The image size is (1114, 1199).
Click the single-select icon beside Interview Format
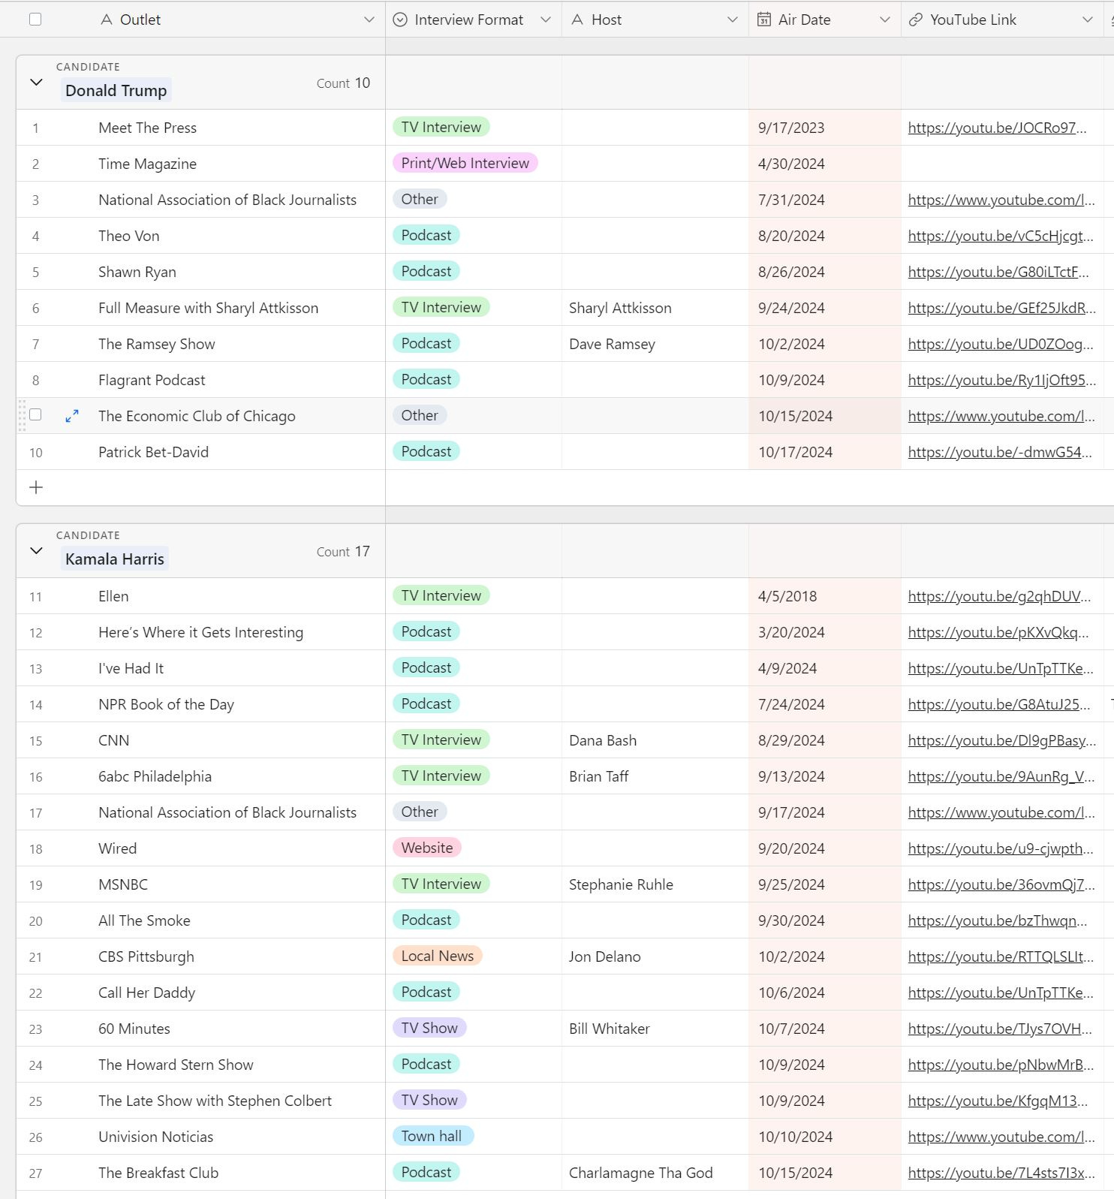(x=401, y=20)
